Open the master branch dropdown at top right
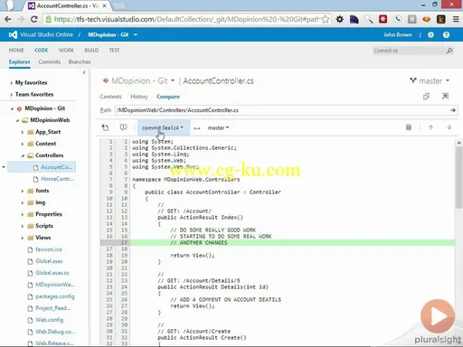The image size is (463, 347). click(430, 80)
